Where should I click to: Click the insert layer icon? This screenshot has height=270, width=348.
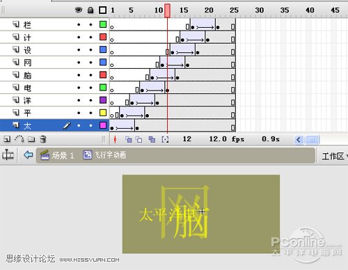pyautogui.click(x=7, y=139)
